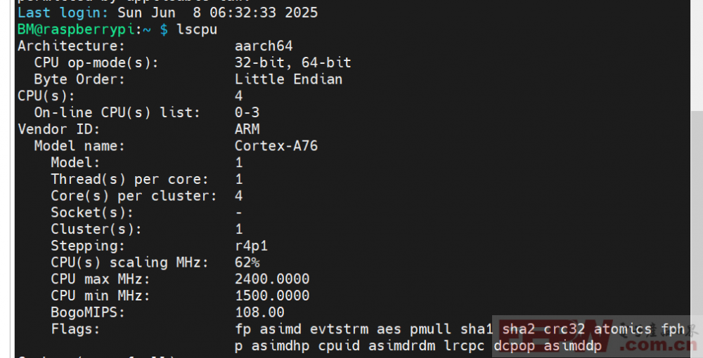Click the Core(s) per cluster label
The height and width of the screenshot is (358, 703).
click(x=134, y=196)
